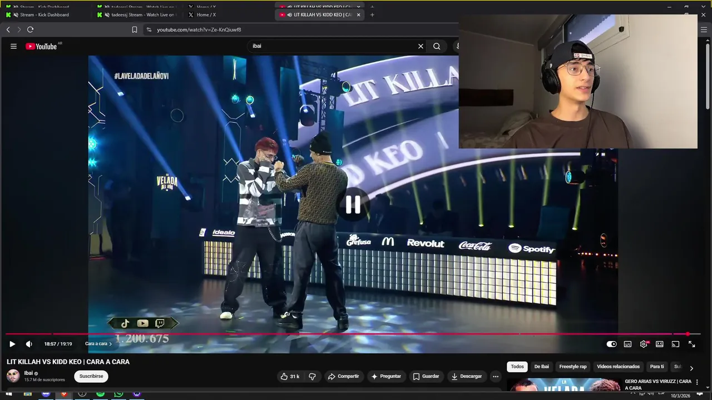This screenshot has width=712, height=400.
Task: Save the video with Guardar
Action: (426, 376)
